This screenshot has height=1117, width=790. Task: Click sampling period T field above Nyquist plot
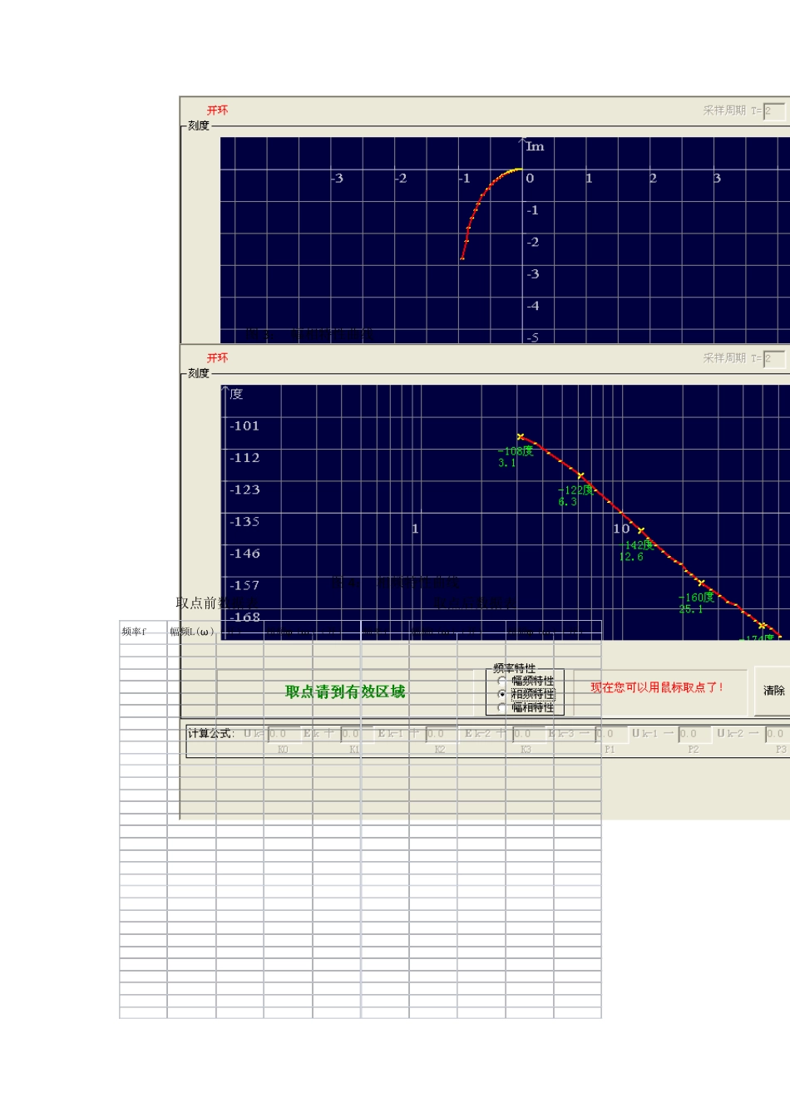[773, 111]
